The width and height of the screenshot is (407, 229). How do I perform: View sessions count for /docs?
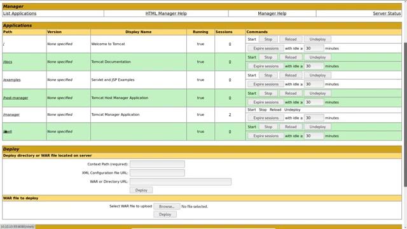pyautogui.click(x=230, y=62)
